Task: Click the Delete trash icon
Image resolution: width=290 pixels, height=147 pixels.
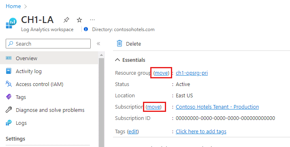Action: [119, 44]
